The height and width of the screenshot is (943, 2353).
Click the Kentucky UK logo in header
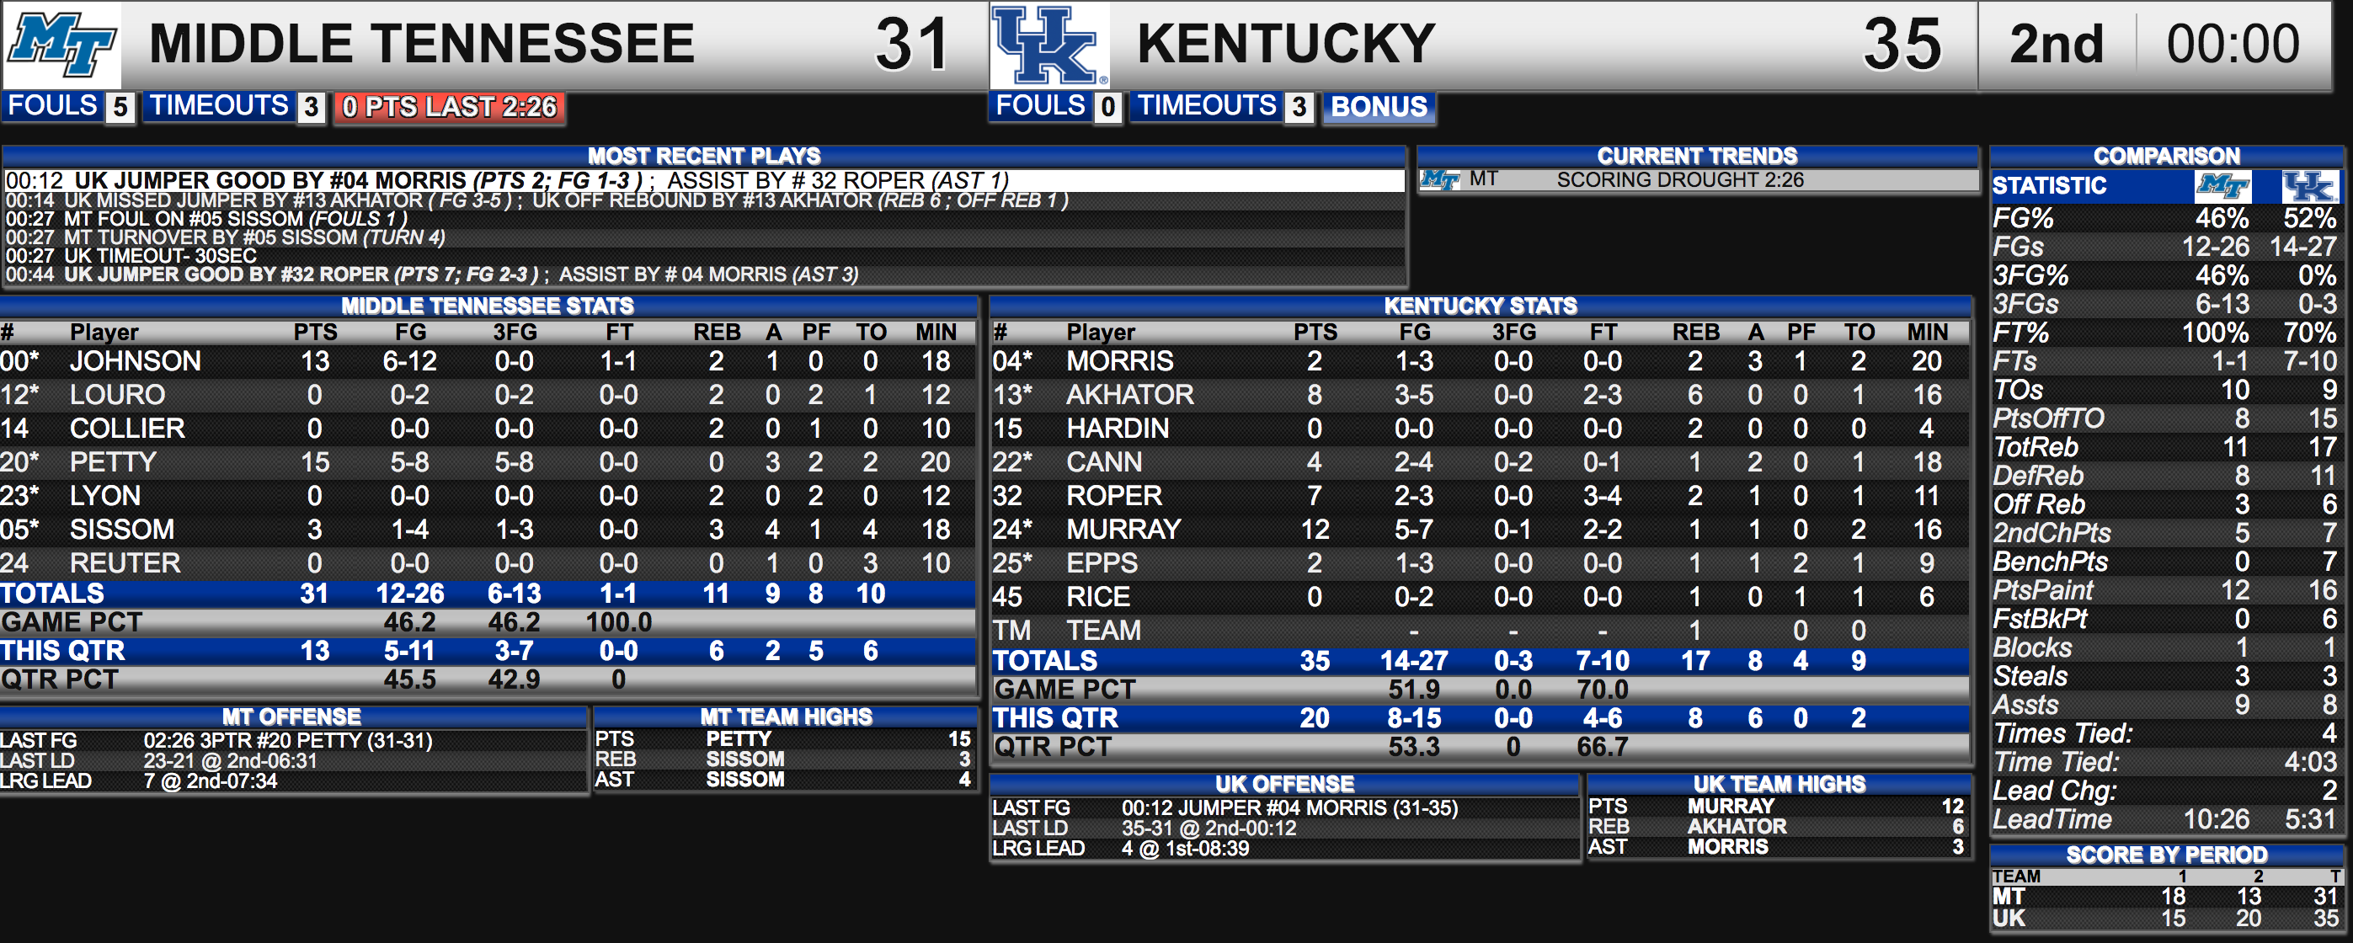1048,45
